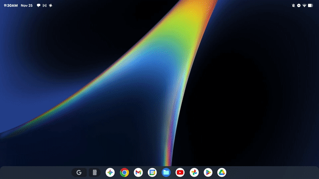
Task: Tap the Google G search button
Action: point(79,173)
